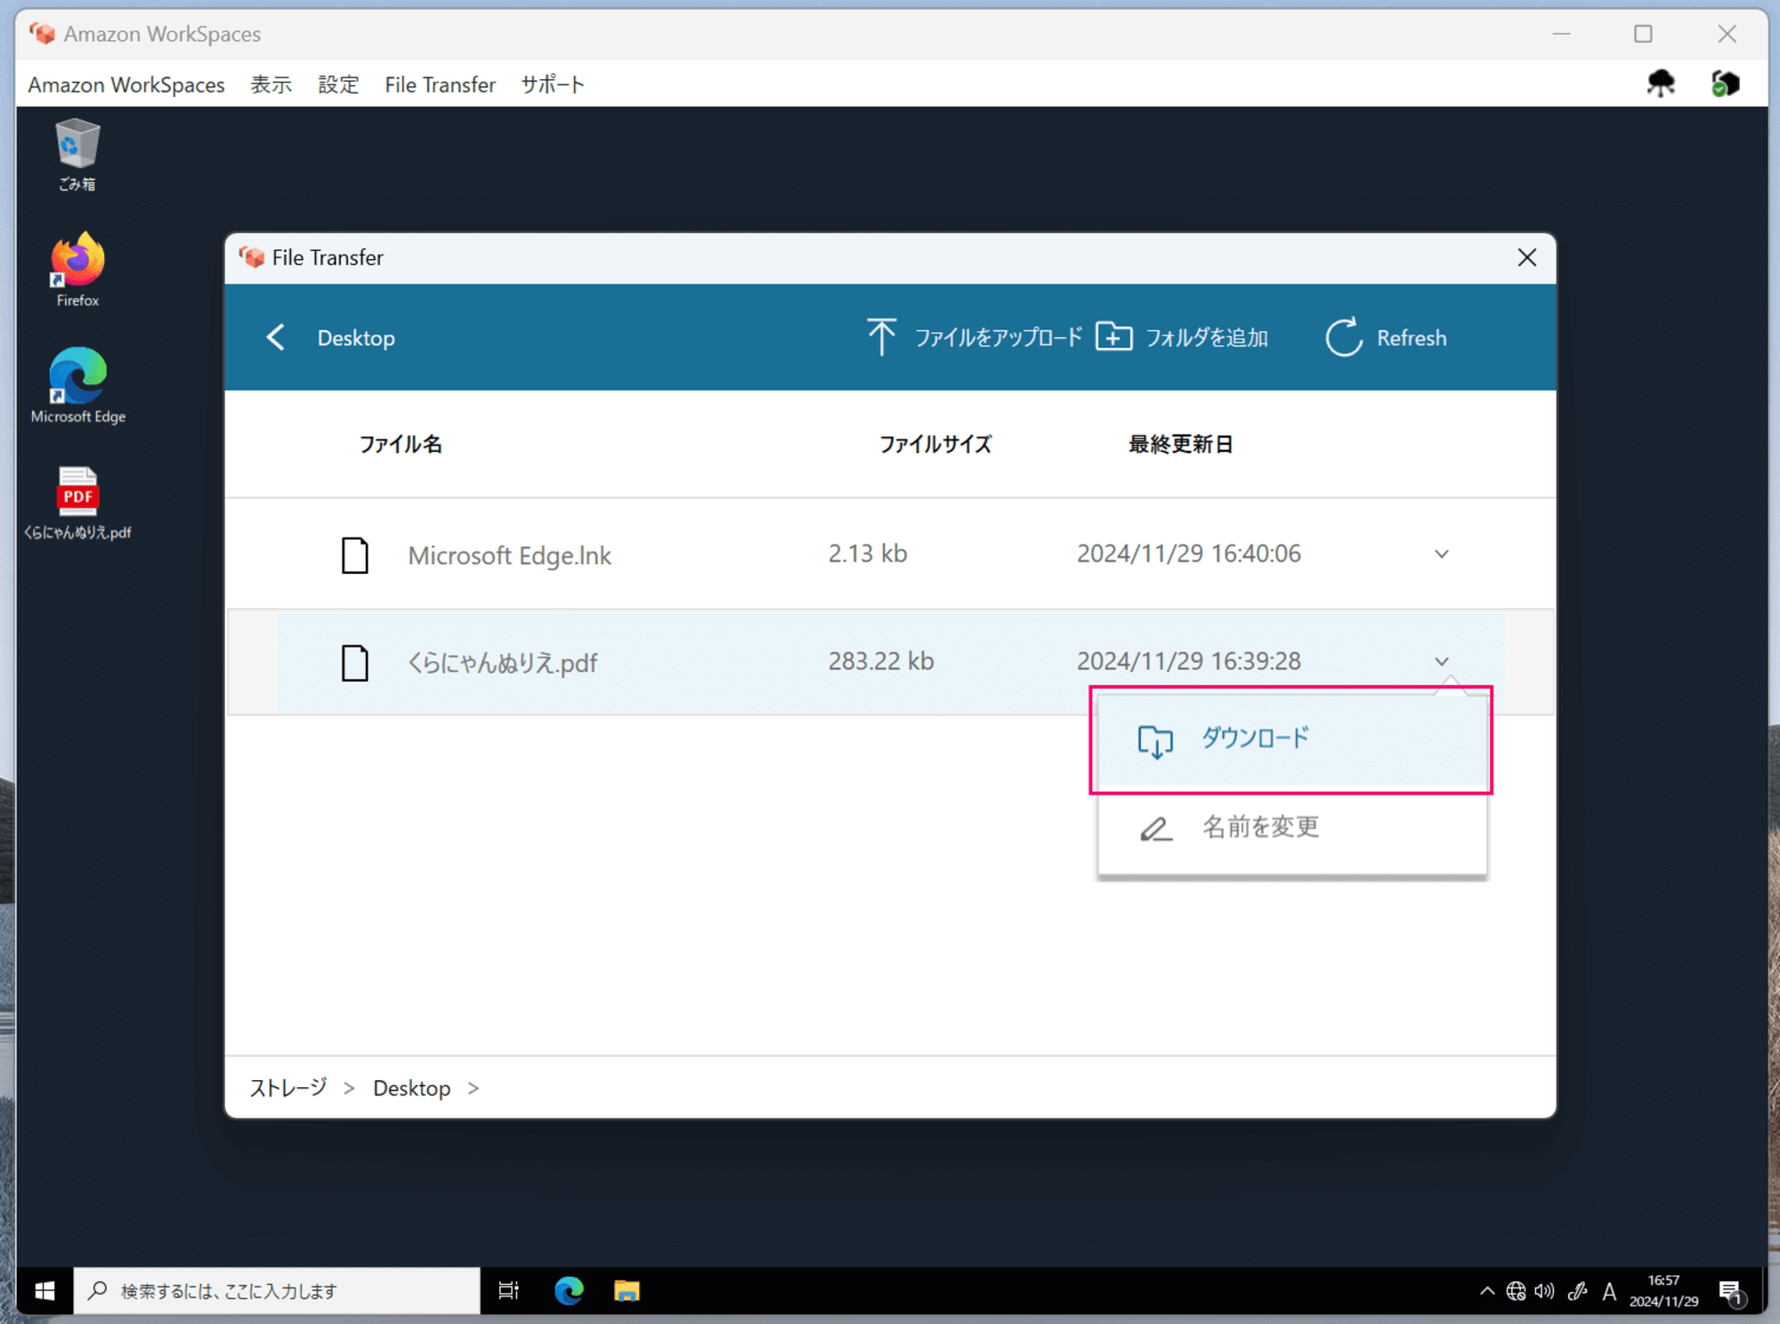Click the pencil rename icon
Screen dimensions: 1780x1324
coord(1156,828)
